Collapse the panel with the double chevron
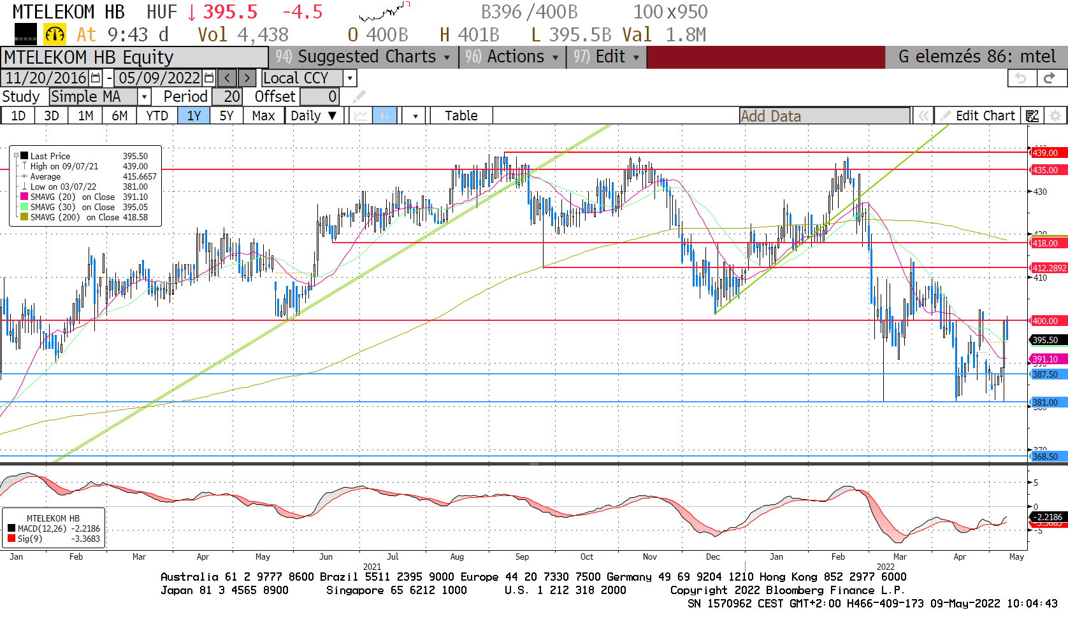The image size is (1068, 631). 923,116
